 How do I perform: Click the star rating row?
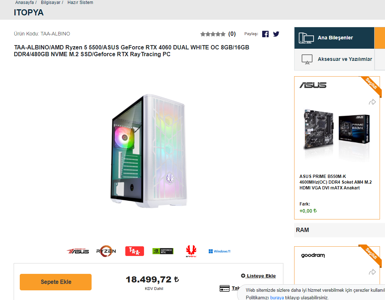pos(213,34)
